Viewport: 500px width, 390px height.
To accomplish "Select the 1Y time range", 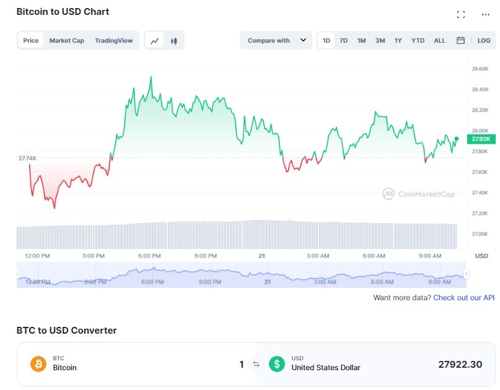I will click(x=398, y=40).
